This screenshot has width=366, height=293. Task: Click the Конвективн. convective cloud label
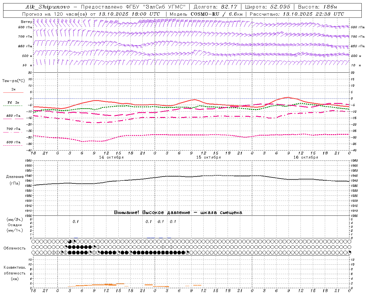[15, 268]
